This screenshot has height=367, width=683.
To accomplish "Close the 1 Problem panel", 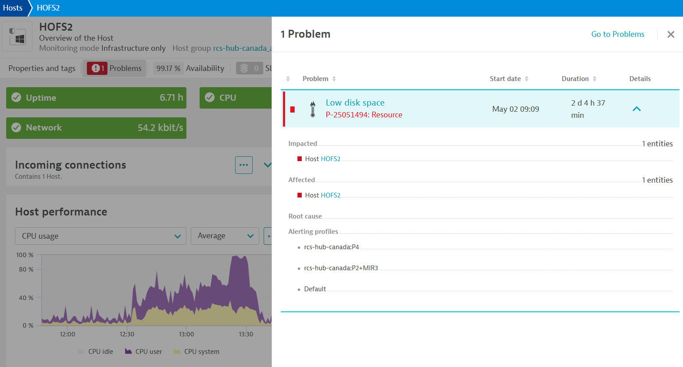I will 670,34.
